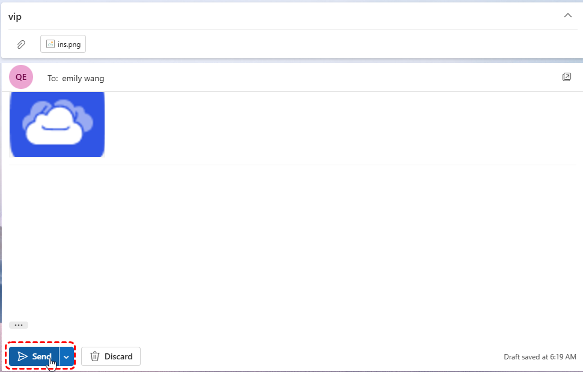Click the paper plane icon in Send

pos(23,356)
